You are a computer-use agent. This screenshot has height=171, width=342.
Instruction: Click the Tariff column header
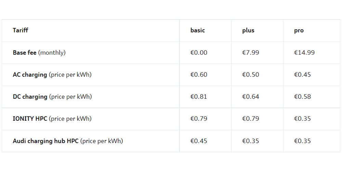click(21, 30)
